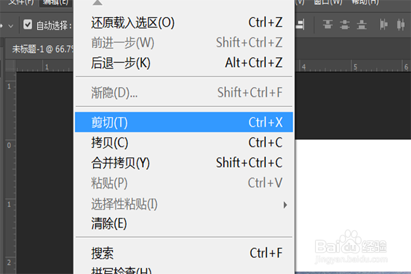The width and height of the screenshot is (411, 274).
Task: Click the menu scroll-up triangle arrow
Action: coord(97,3)
